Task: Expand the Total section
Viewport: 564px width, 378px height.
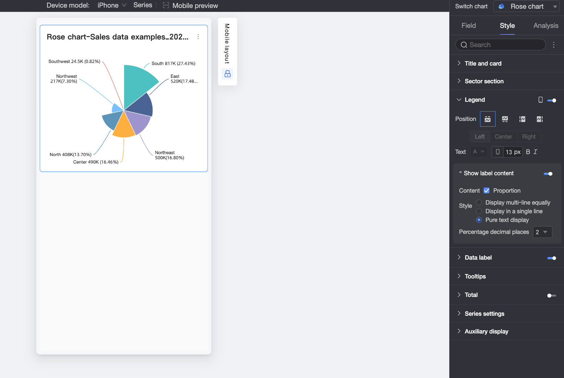Action: (459, 295)
